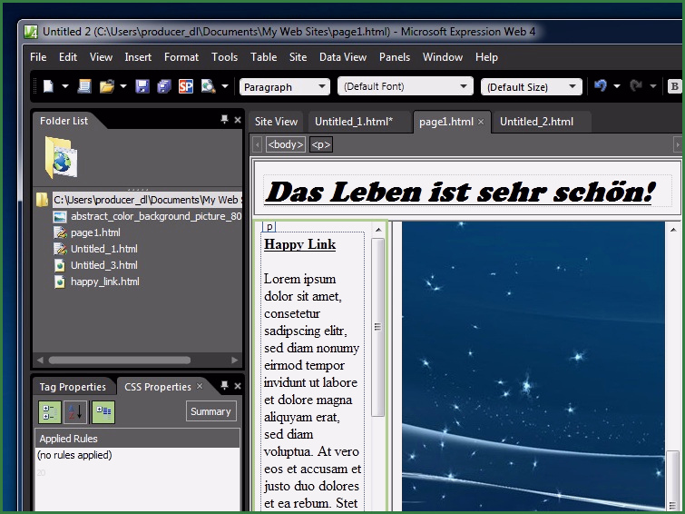Expand the (Default Font) dropdown

[405, 87]
